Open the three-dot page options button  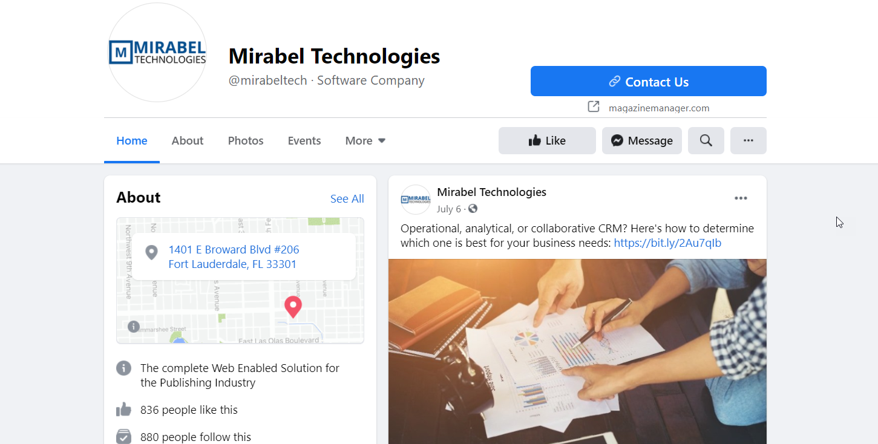pyautogui.click(x=748, y=140)
